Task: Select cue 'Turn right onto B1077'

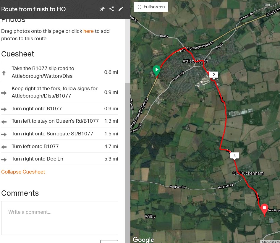Action: pyautogui.click(x=60, y=108)
